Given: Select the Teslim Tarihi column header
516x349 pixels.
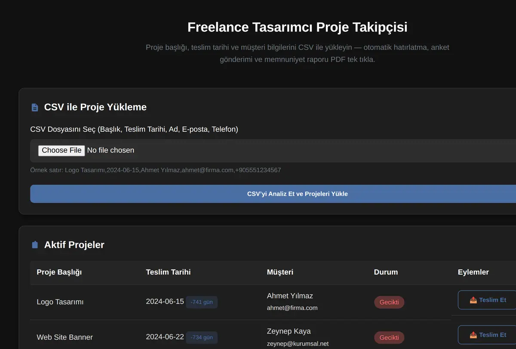Looking at the screenshot, I should click(x=168, y=272).
